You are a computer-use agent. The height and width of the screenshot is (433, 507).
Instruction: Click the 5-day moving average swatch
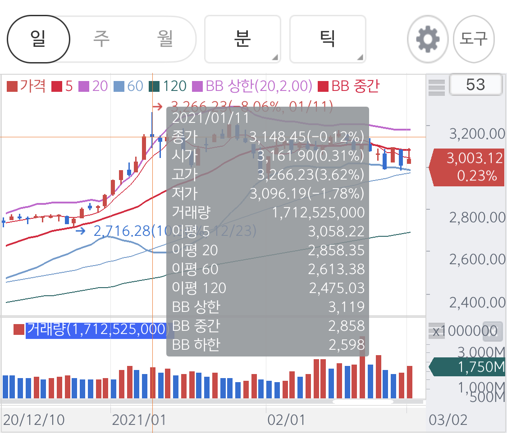pyautogui.click(x=57, y=86)
